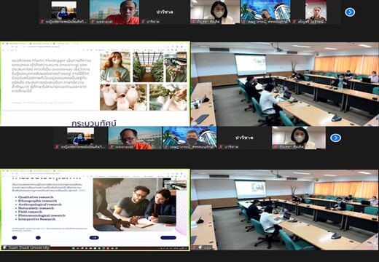The height and width of the screenshot is (262, 379).
Task: Click muted mic icon on uniformed woman's tile
Action: 295,22
